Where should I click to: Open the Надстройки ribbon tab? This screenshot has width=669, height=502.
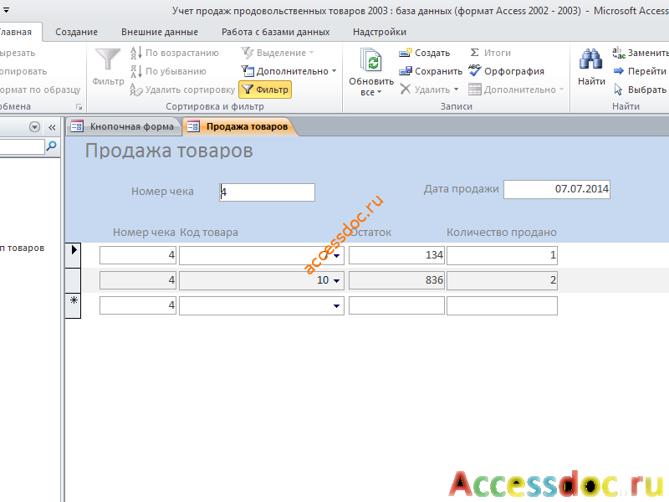(380, 32)
